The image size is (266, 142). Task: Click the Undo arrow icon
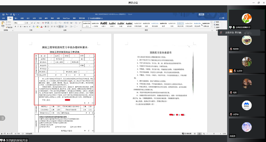click(7, 14)
